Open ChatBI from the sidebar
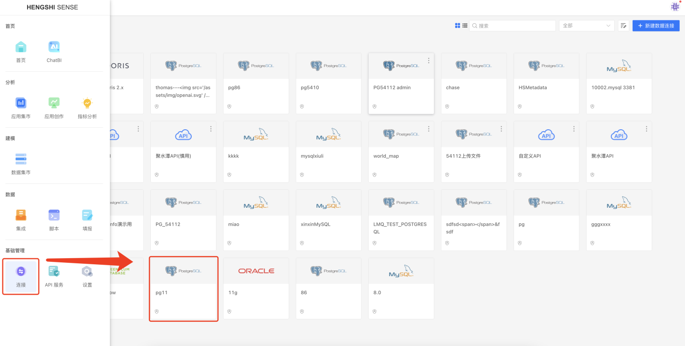Image resolution: width=685 pixels, height=346 pixels. 54,48
